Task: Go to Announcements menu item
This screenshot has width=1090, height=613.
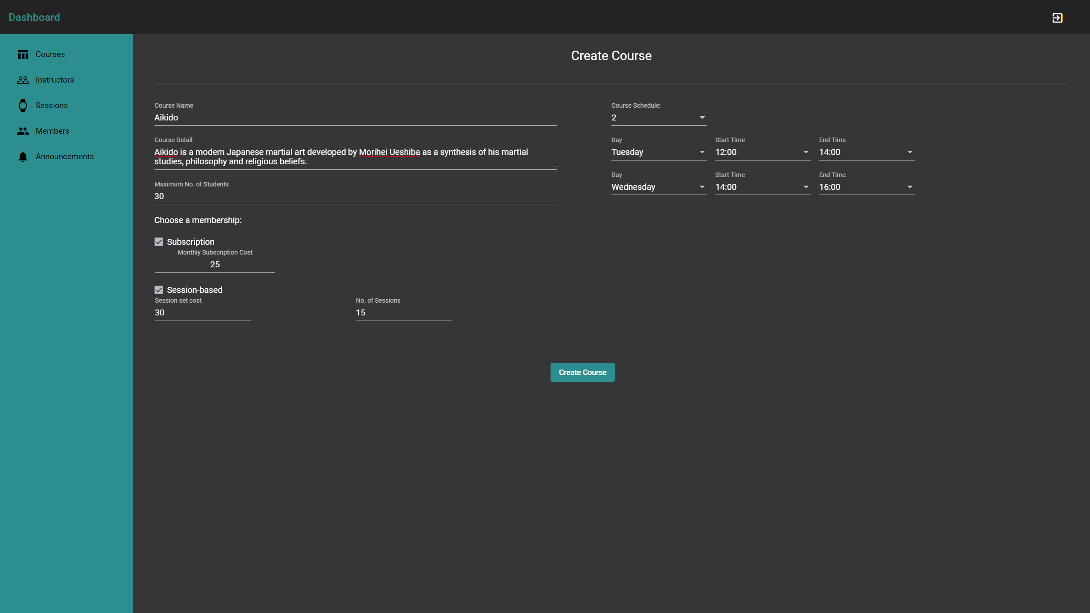Action: click(x=65, y=157)
